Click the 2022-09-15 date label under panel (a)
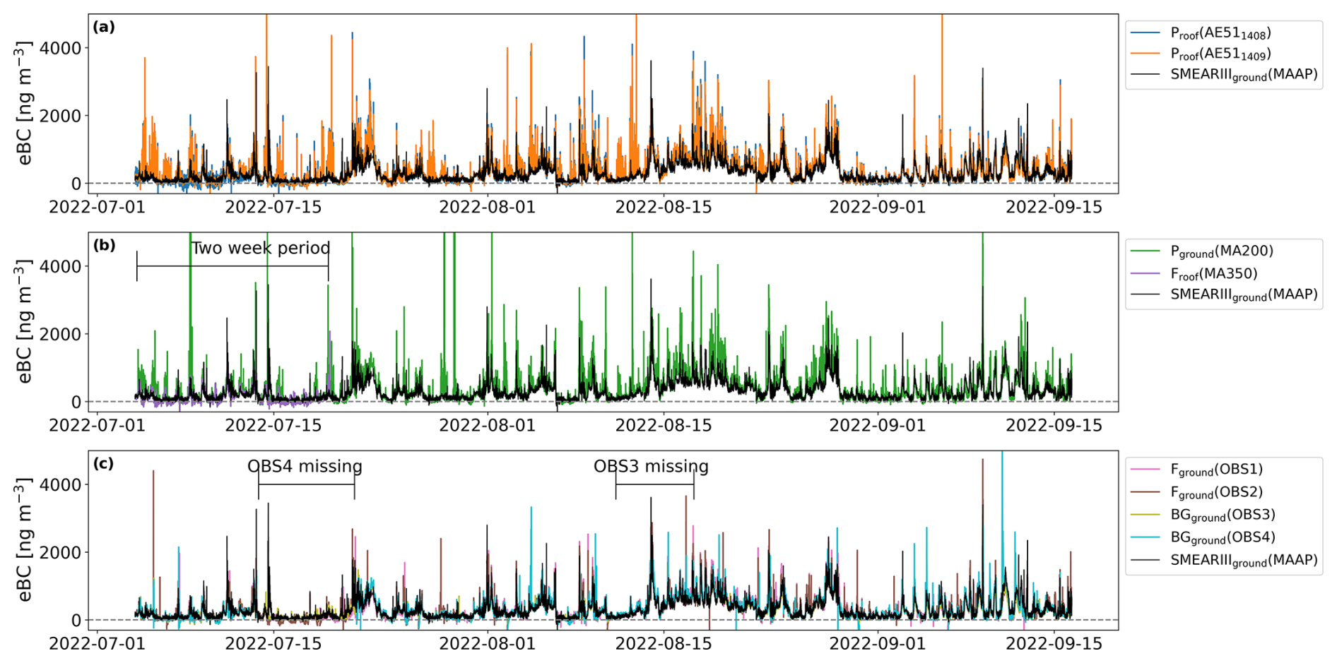This screenshot has width=1337, height=663. point(1054,208)
